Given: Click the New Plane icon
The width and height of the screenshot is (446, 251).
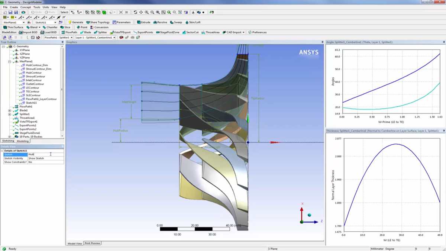Looking at the screenshot, I should point(29,22).
